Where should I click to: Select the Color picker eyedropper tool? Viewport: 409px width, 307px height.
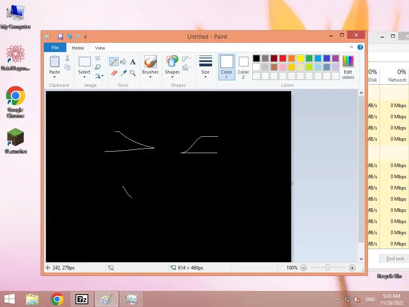click(123, 73)
